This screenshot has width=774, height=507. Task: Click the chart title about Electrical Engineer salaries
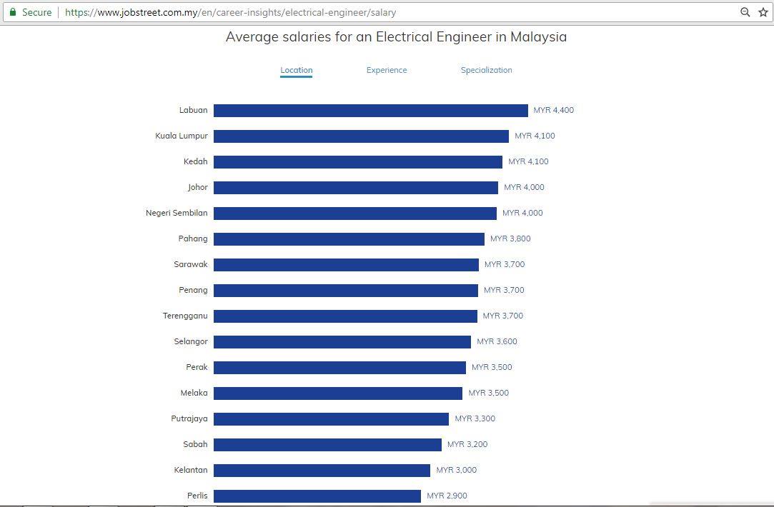click(x=396, y=37)
